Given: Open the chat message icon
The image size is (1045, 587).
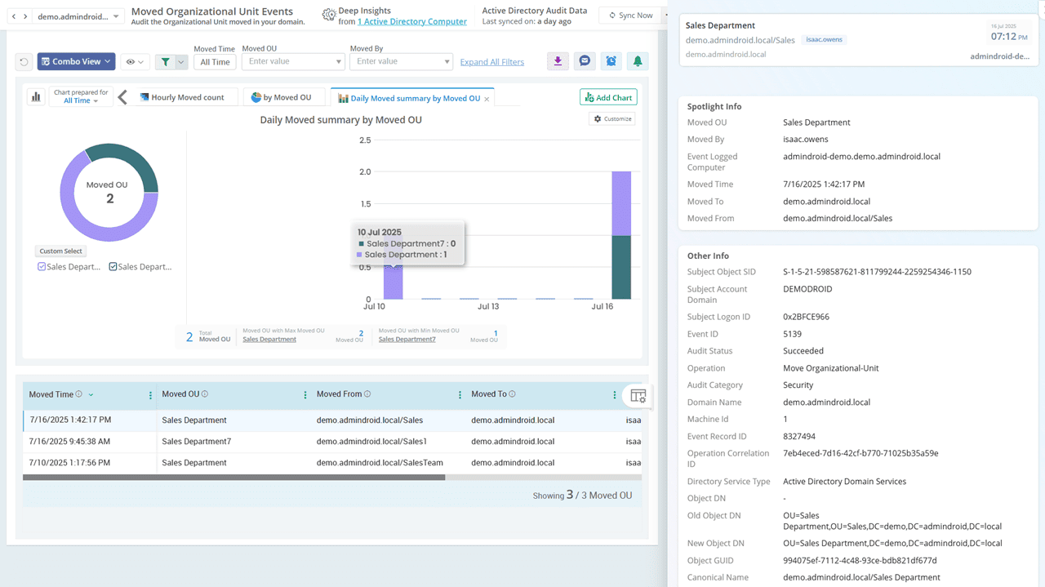Looking at the screenshot, I should pos(585,61).
